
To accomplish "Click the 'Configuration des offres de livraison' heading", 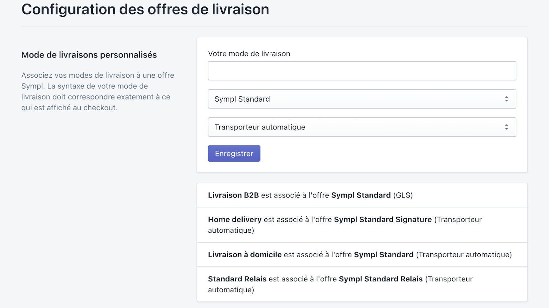I will (x=145, y=9).
